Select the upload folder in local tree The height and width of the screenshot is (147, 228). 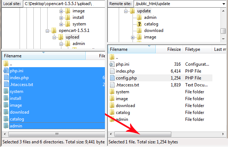coord(72,37)
